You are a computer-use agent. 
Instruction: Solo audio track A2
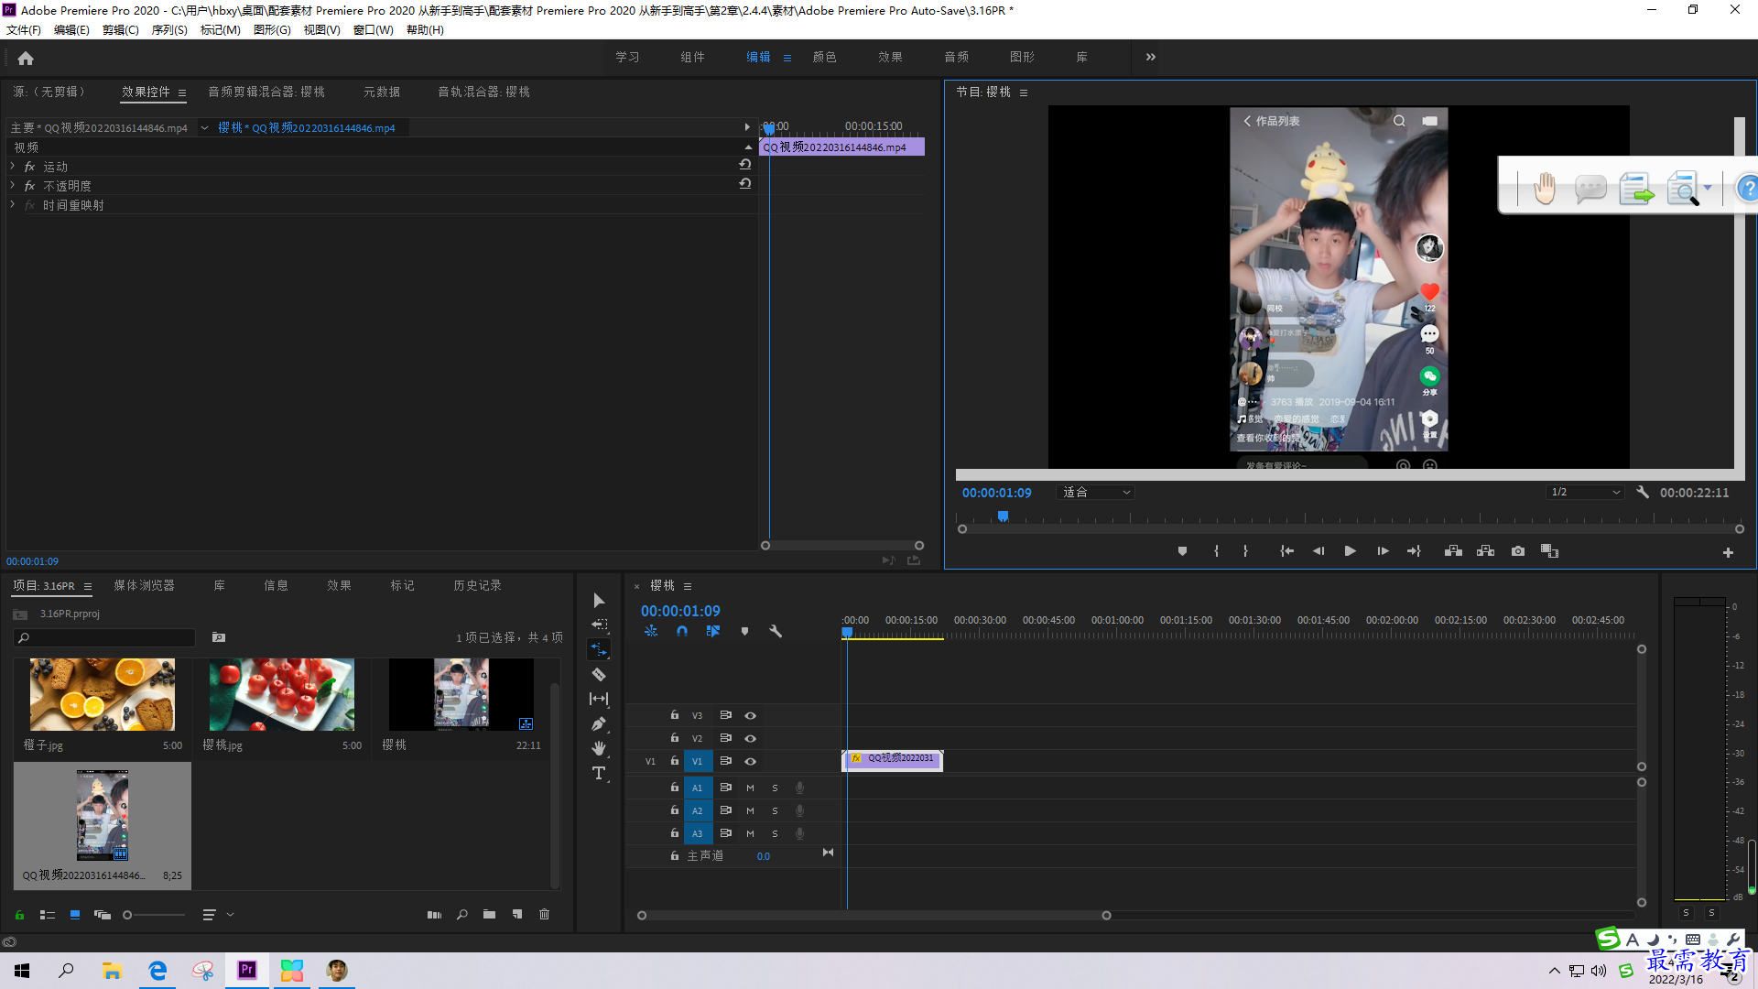(775, 810)
